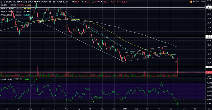The image size is (212, 110).
Task: Toggle visibility of the RSI (14, close) indicator
Action: [x=16, y=79]
